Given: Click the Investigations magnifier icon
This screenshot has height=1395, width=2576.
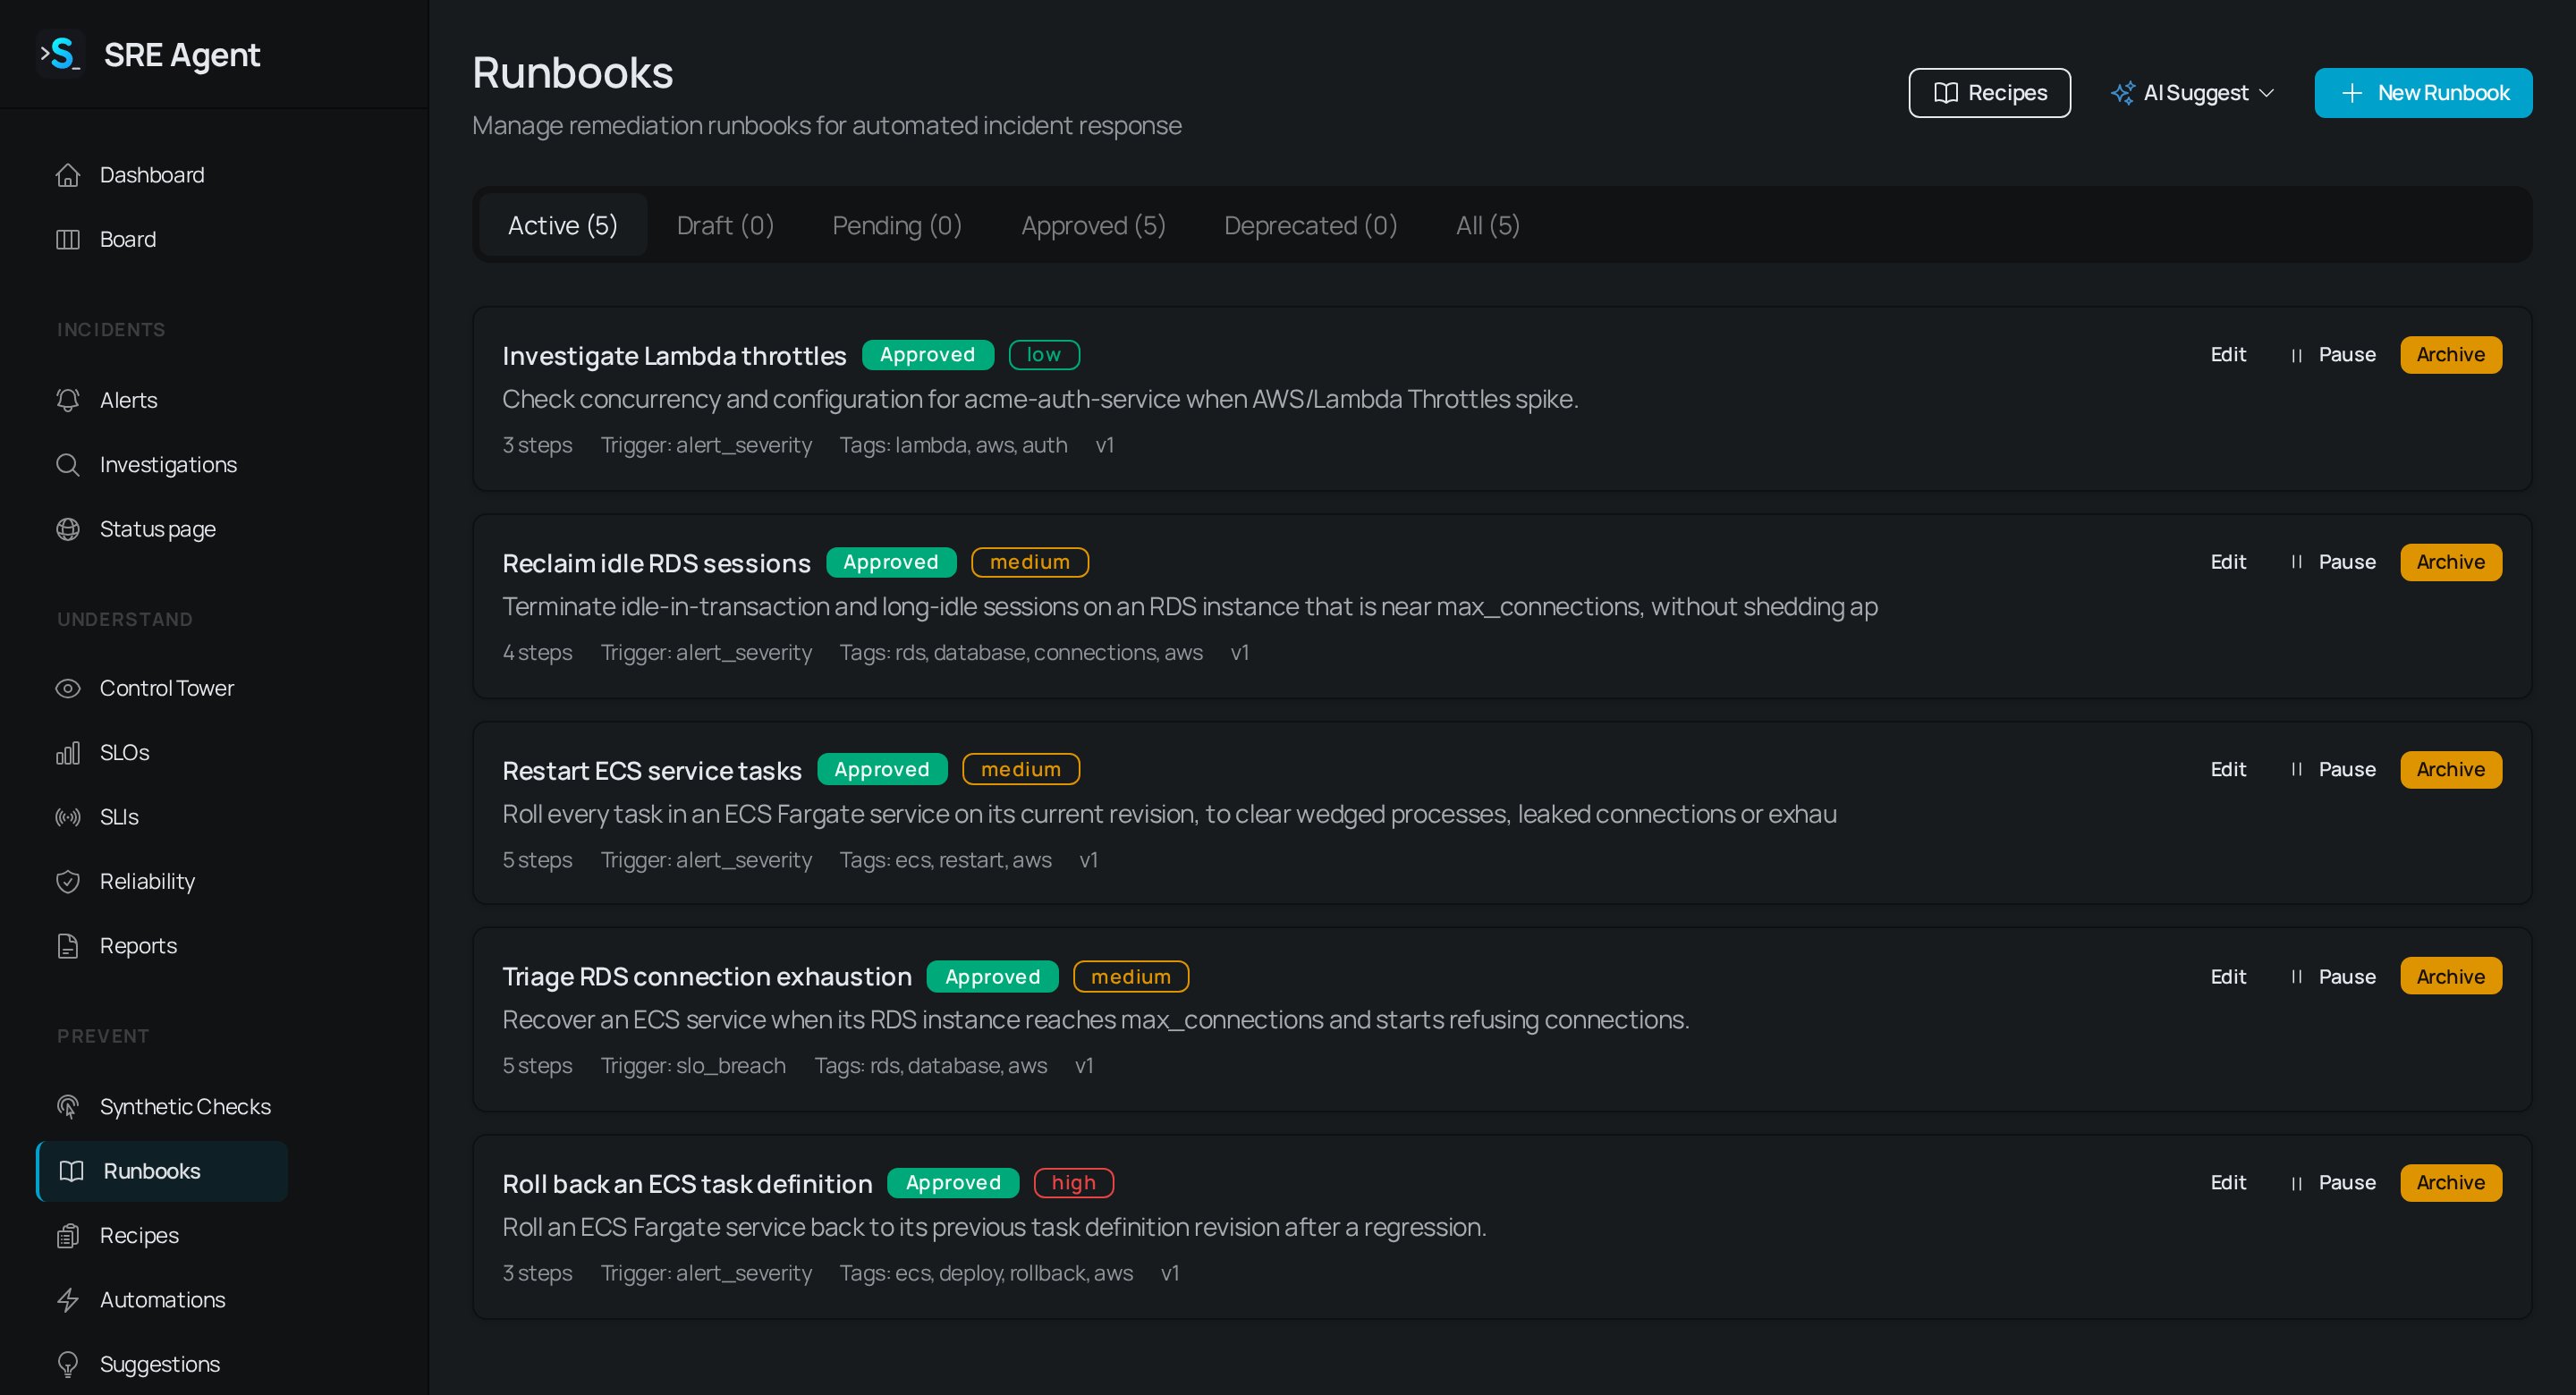Looking at the screenshot, I should coord(68,465).
